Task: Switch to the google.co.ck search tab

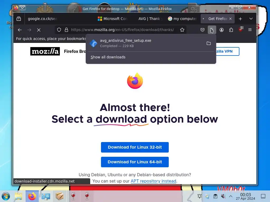Action: pos(42,19)
